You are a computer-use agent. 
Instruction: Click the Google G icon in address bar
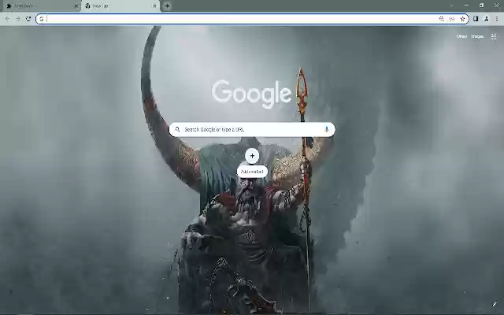point(42,19)
